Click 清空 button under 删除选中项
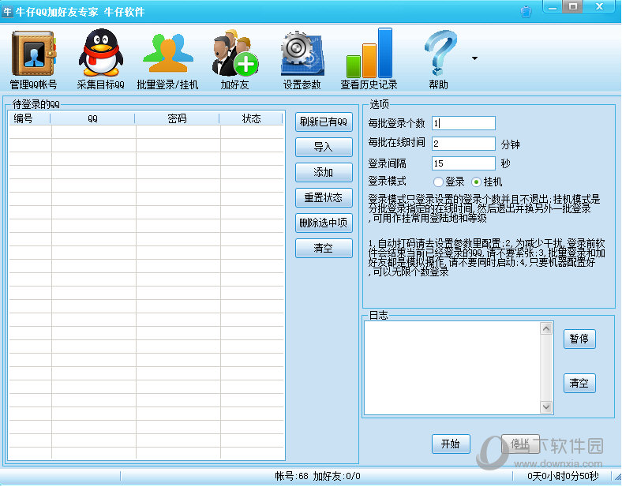Screen dimensions: 622x487 (x=324, y=249)
